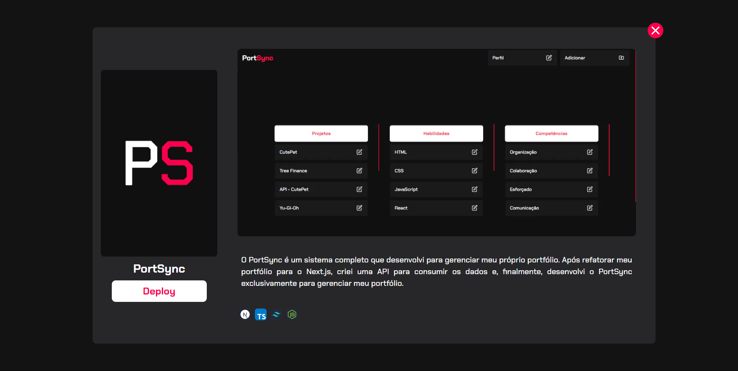The width and height of the screenshot is (738, 371).
Task: Click the PS logo thumbnail
Action: (159, 163)
